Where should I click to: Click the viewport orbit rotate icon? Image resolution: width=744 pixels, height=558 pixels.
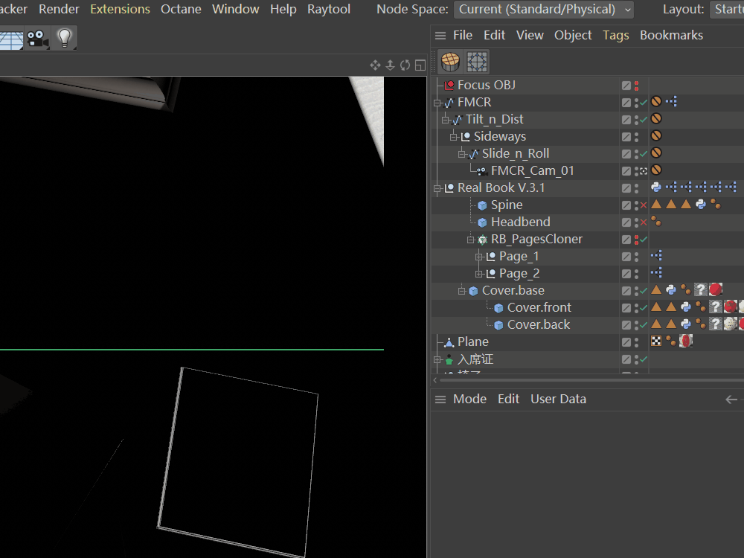pyautogui.click(x=405, y=65)
